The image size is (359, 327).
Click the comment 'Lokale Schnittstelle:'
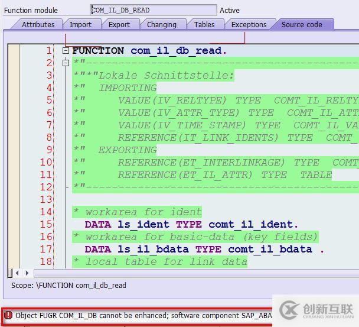coord(166,76)
